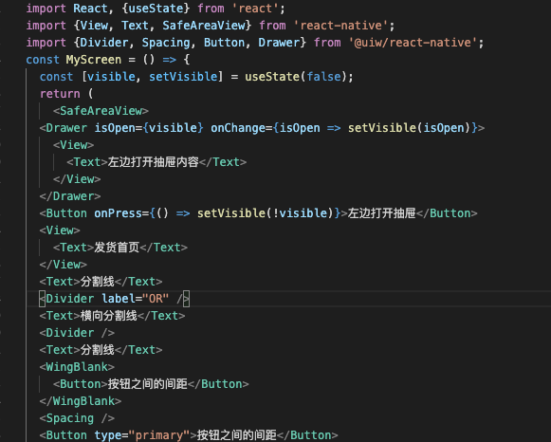Click the MyScreen component name
Screen dimensions: 551x442
[x=94, y=60]
